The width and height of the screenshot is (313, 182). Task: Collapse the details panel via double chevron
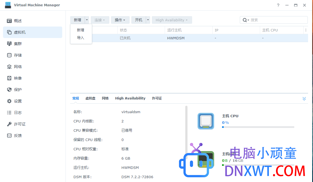coord(304,99)
